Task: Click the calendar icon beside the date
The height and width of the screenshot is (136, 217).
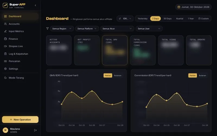Action: [179, 7]
